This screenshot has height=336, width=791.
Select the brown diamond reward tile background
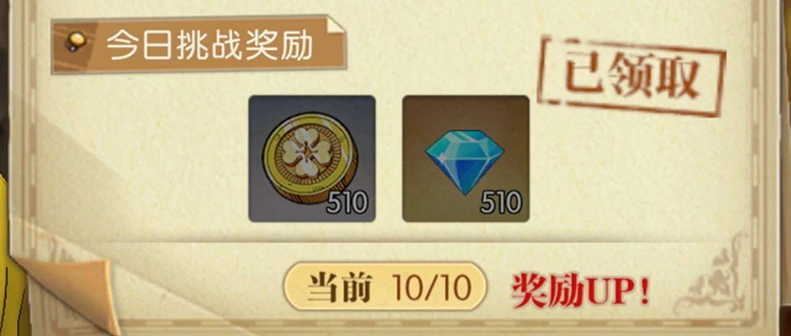click(466, 158)
